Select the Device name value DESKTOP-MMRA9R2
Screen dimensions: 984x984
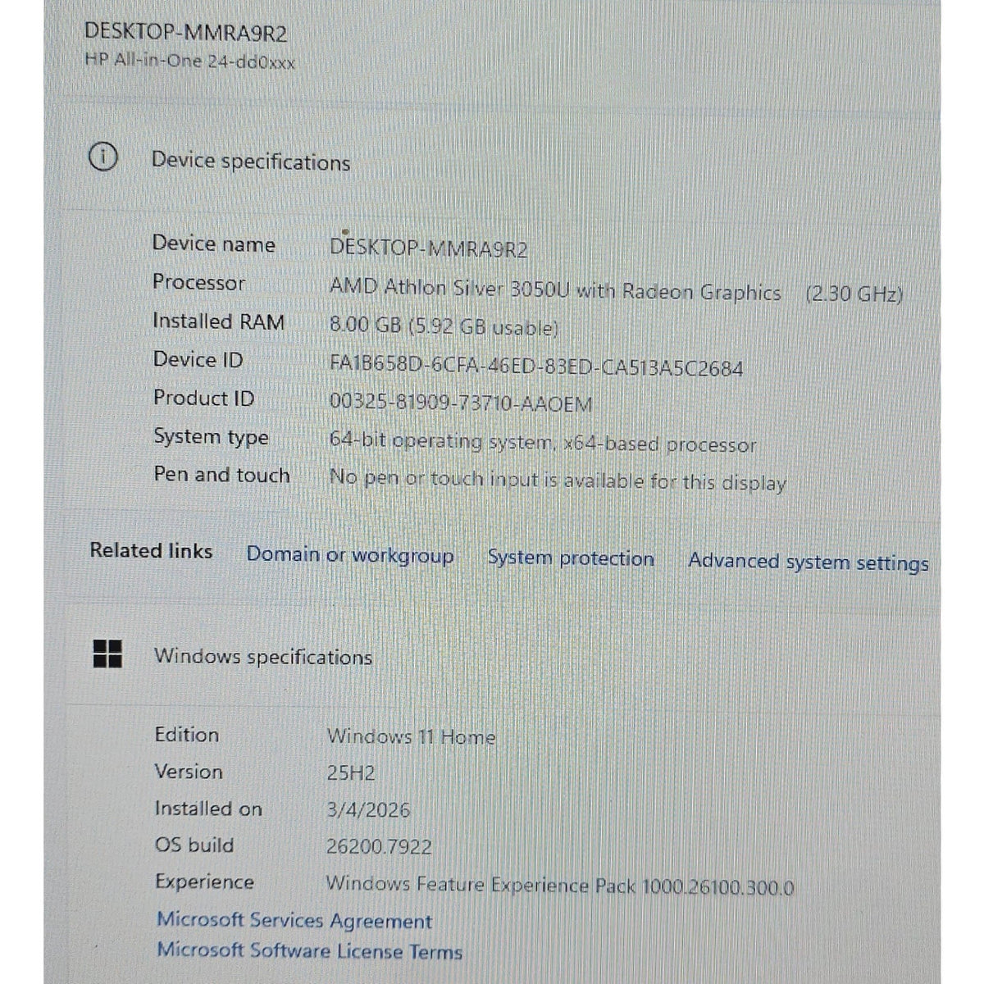click(x=429, y=248)
